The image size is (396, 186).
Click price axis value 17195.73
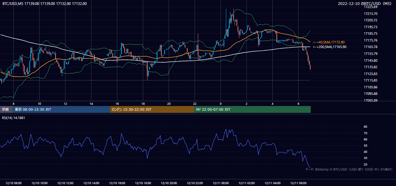(371, 27)
